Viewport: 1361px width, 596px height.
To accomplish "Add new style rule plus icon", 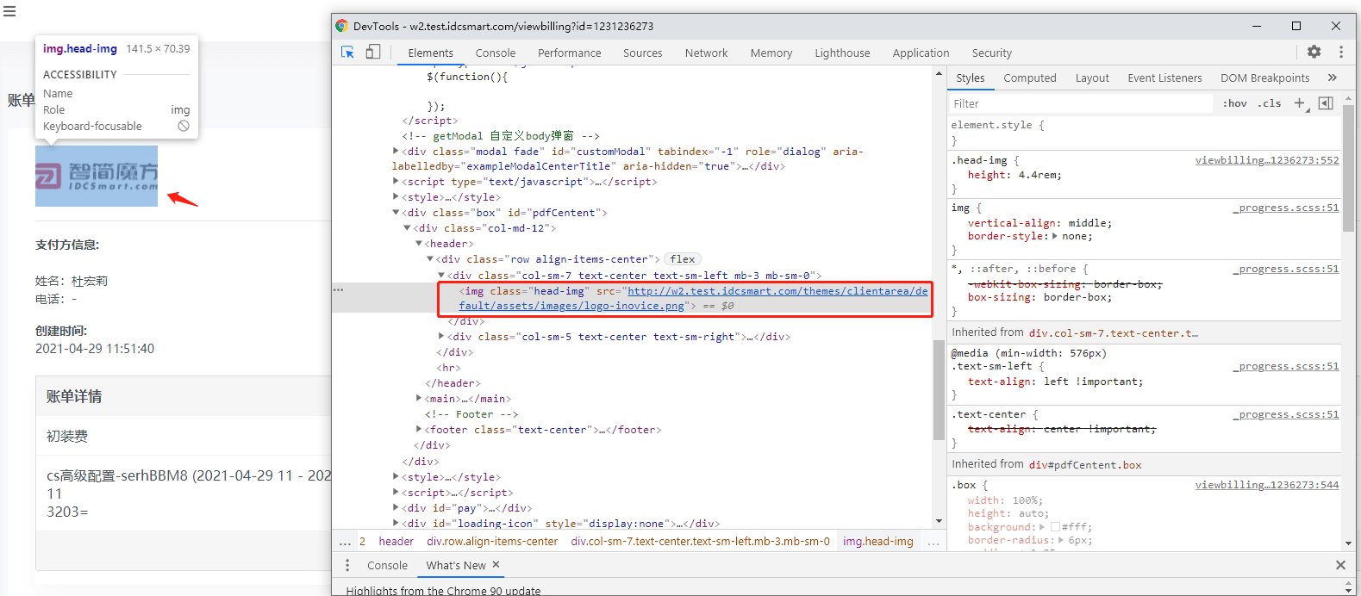I will point(1300,103).
